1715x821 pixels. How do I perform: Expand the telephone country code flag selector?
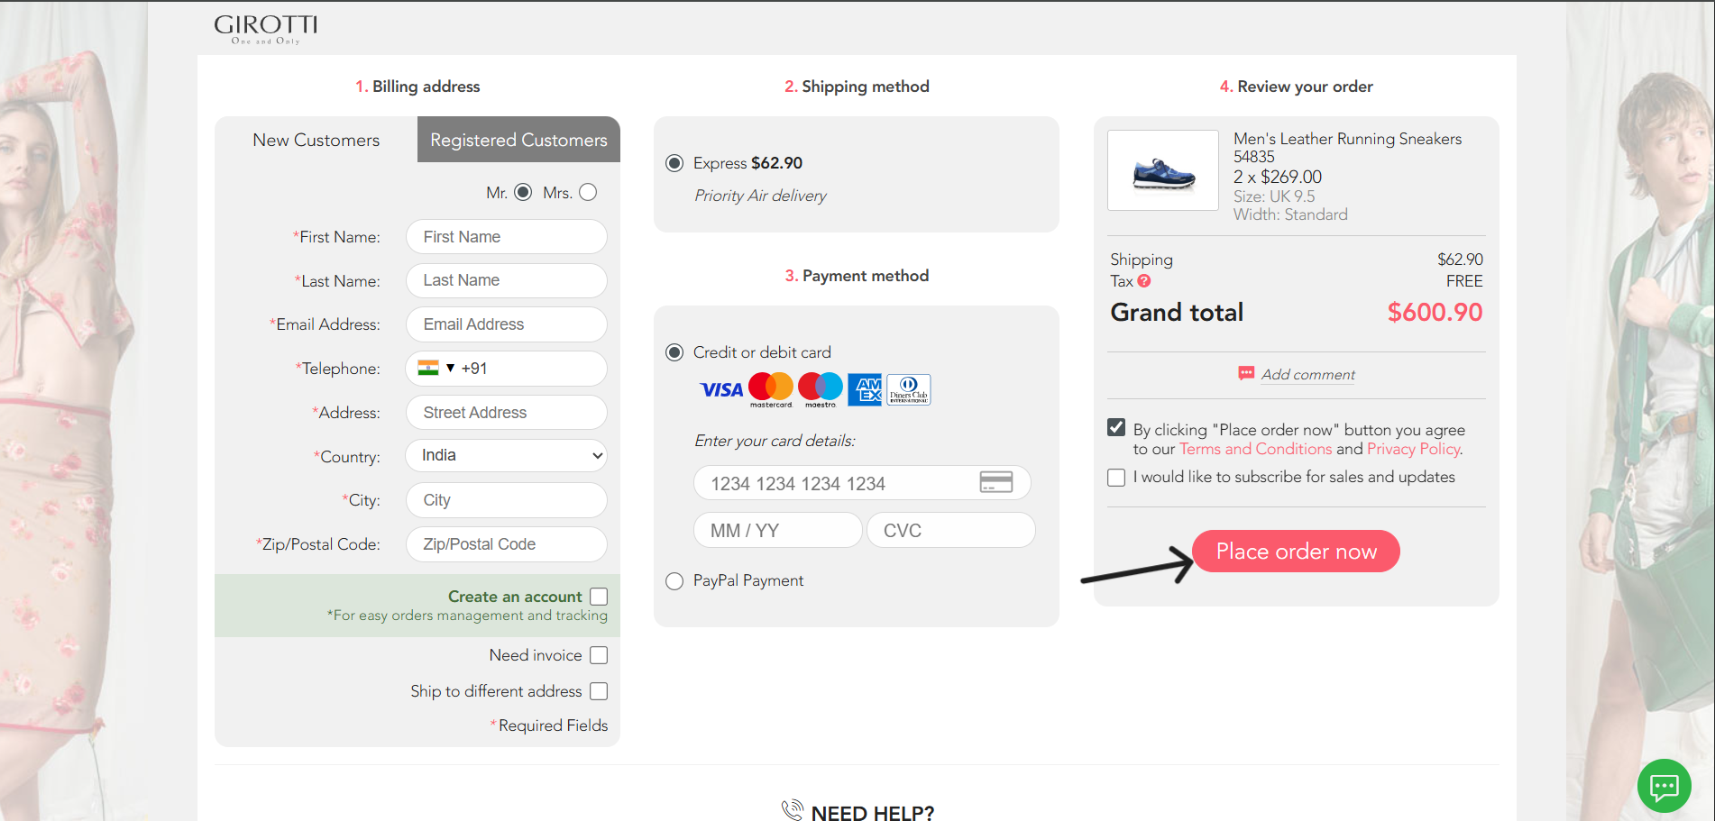pyautogui.click(x=436, y=369)
